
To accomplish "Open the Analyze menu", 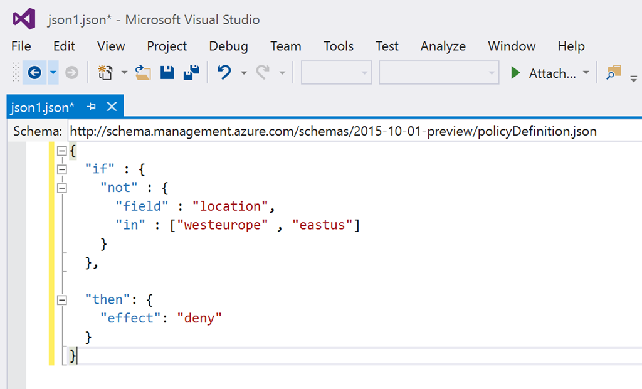I will click(x=443, y=46).
